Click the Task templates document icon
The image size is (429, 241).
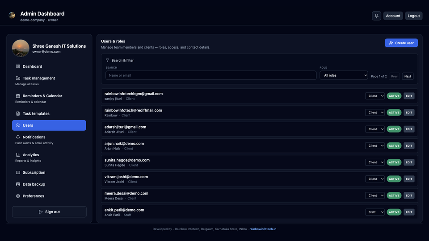(x=18, y=113)
